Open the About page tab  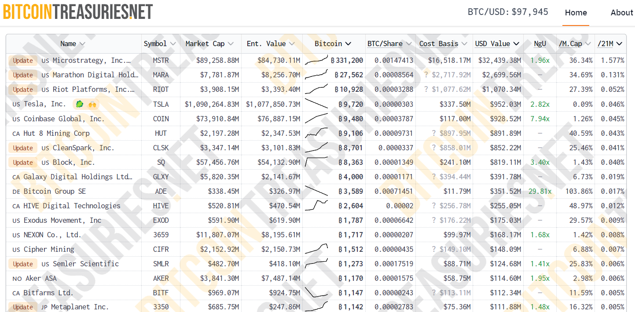pyautogui.click(x=622, y=13)
